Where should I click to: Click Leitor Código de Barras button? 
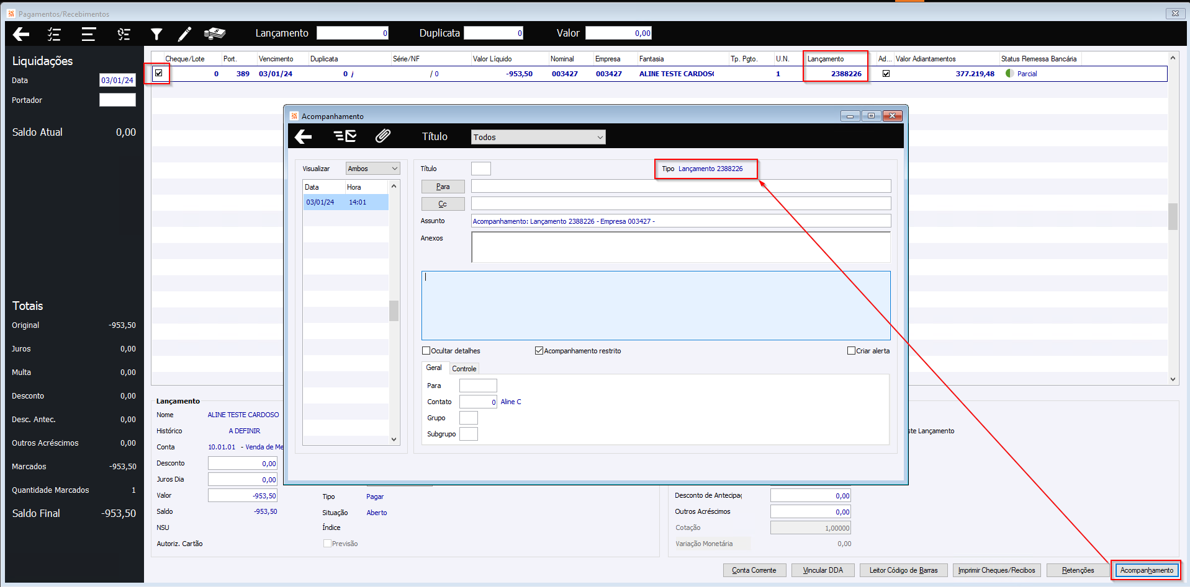coord(903,570)
